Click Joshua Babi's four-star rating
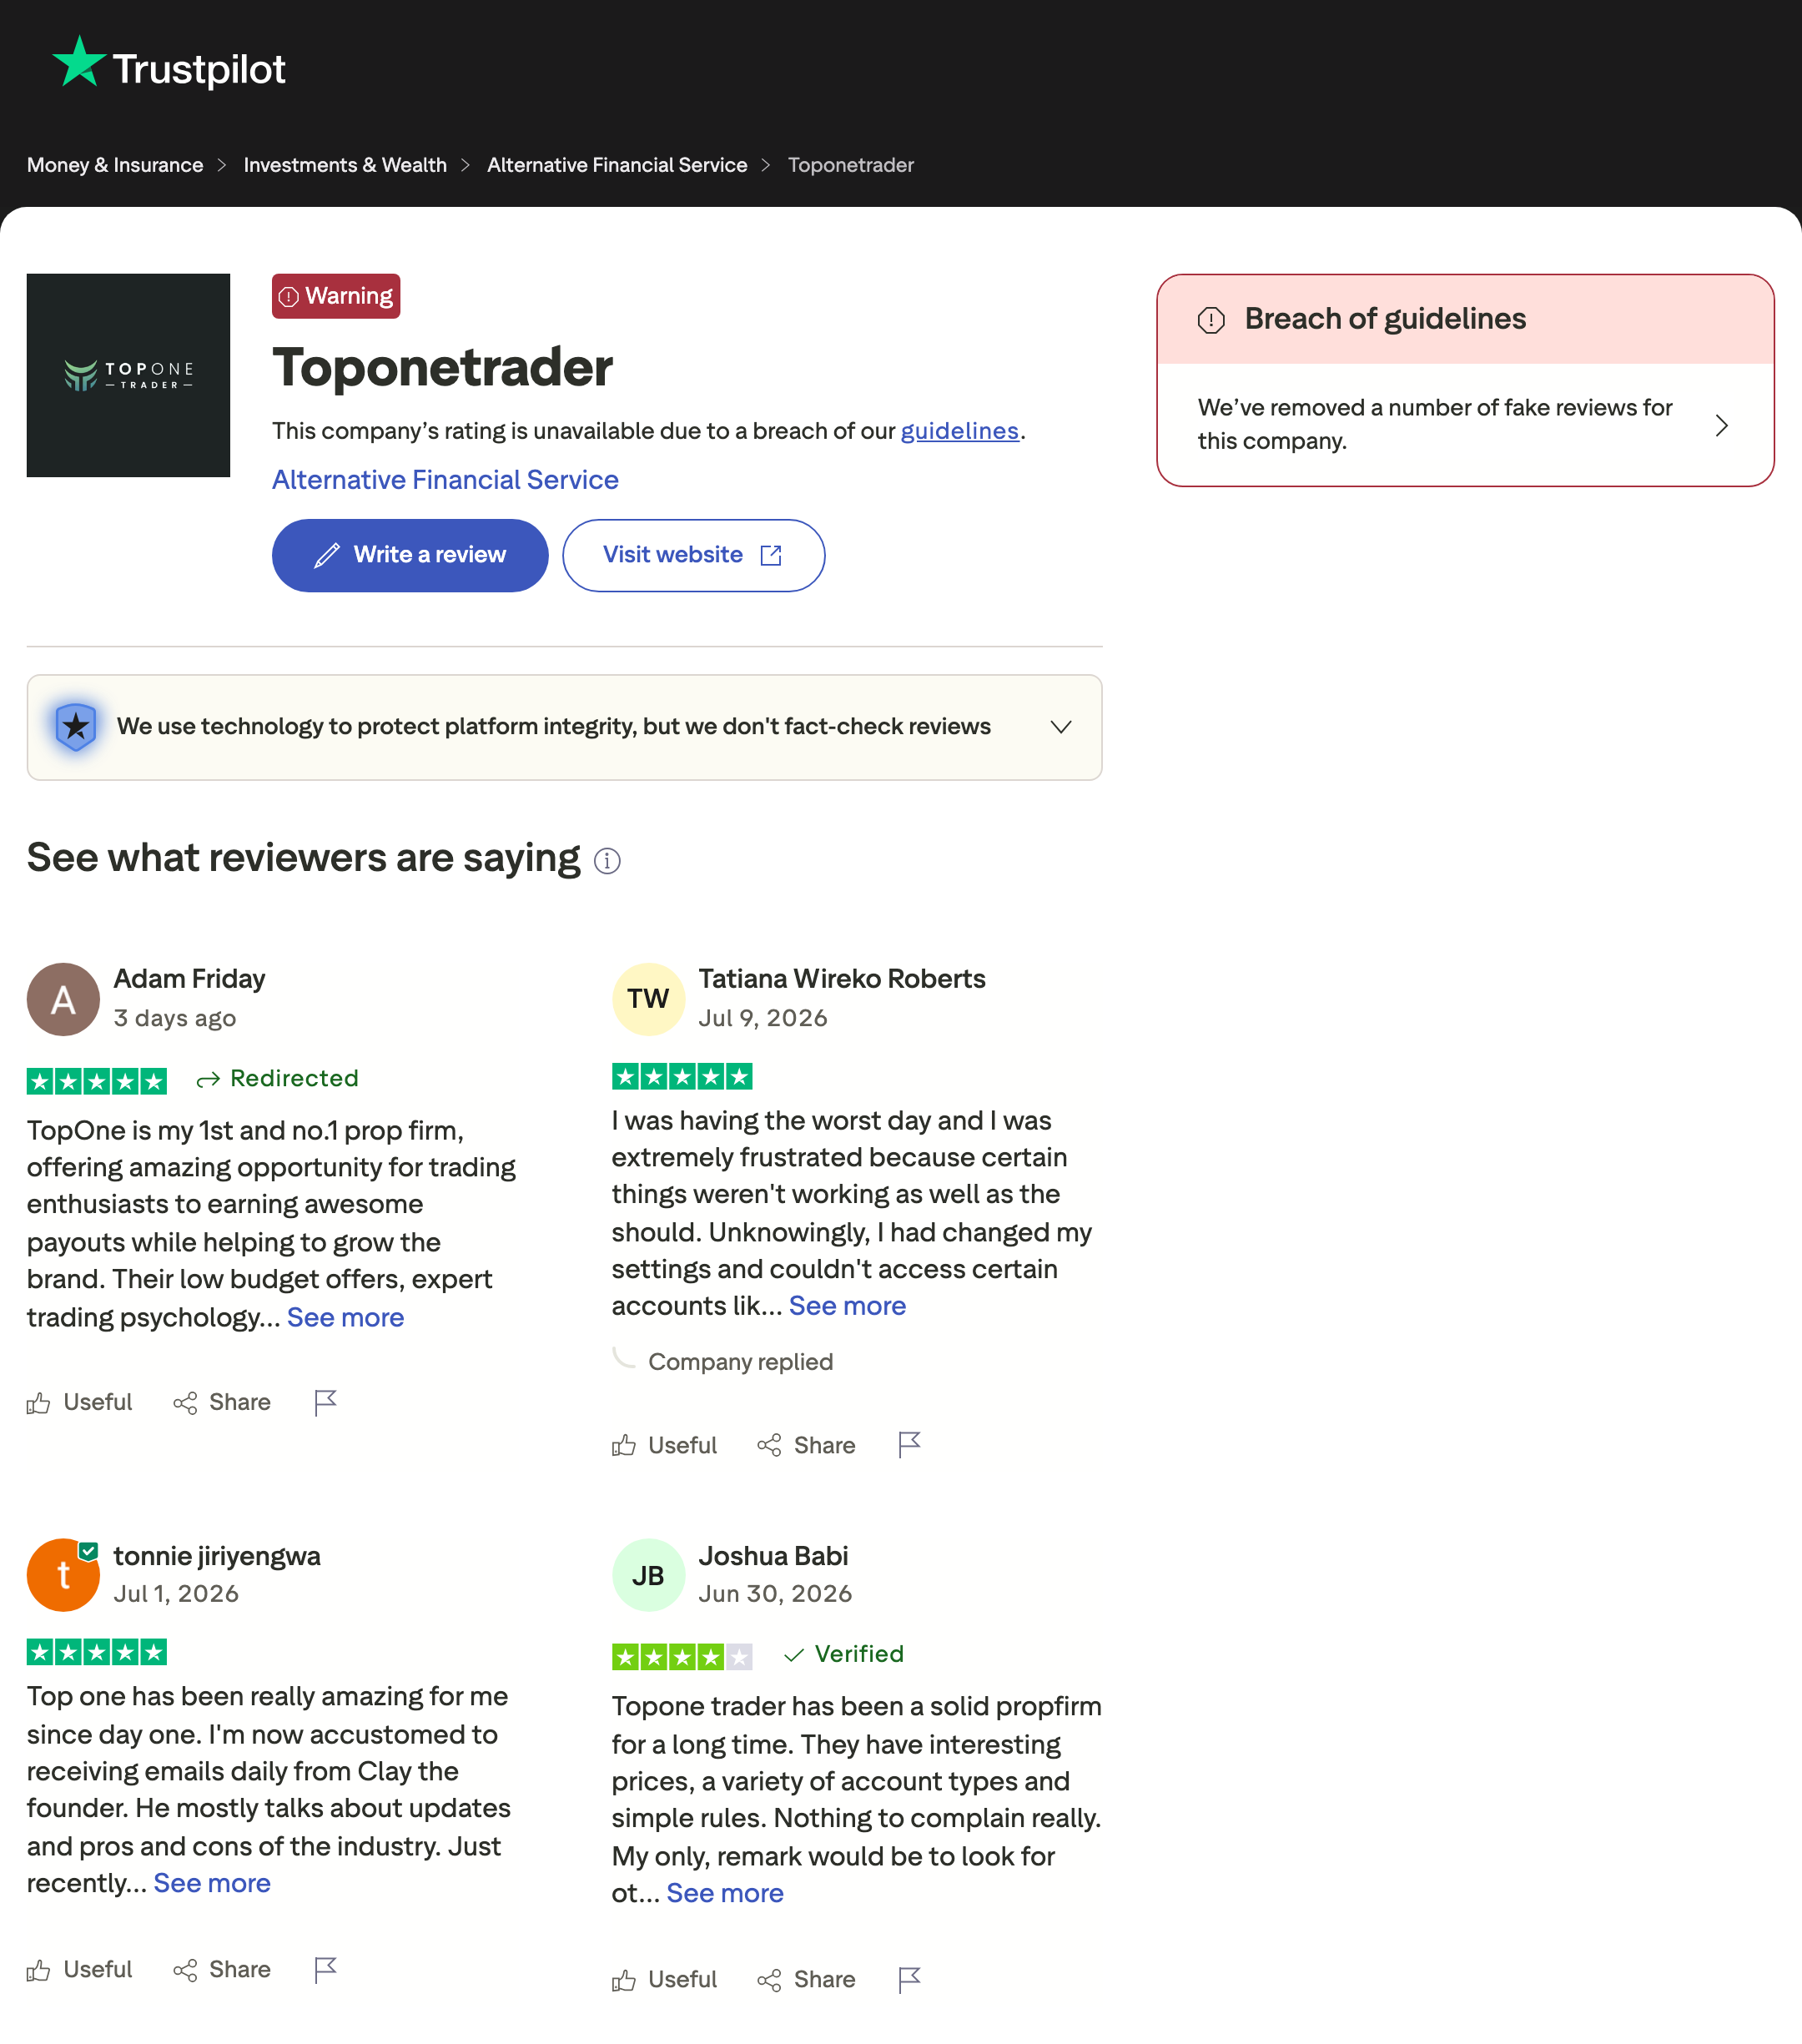Screen dimensions: 1802x2044 coord(682,1657)
